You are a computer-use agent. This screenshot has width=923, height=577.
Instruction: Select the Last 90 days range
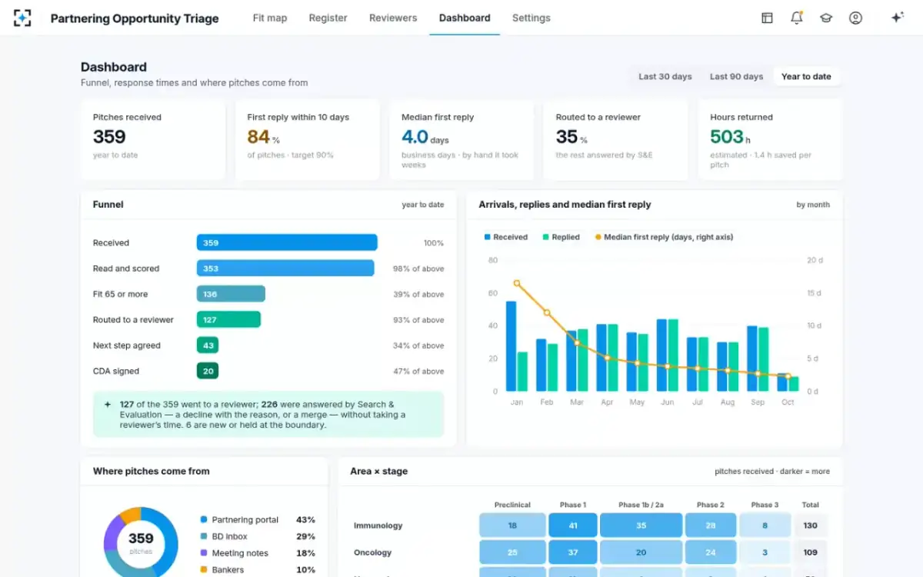click(x=736, y=76)
